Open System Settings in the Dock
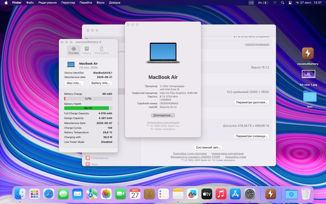 pos(250,194)
